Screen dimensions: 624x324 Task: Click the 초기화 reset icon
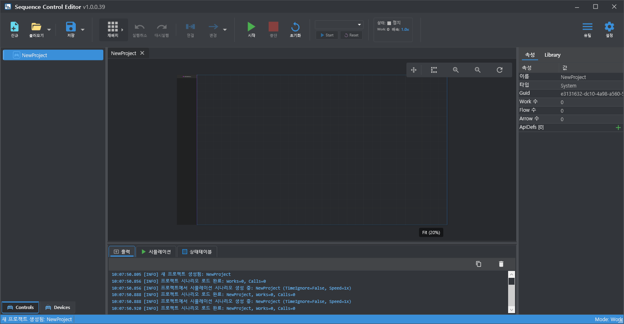coord(295,27)
